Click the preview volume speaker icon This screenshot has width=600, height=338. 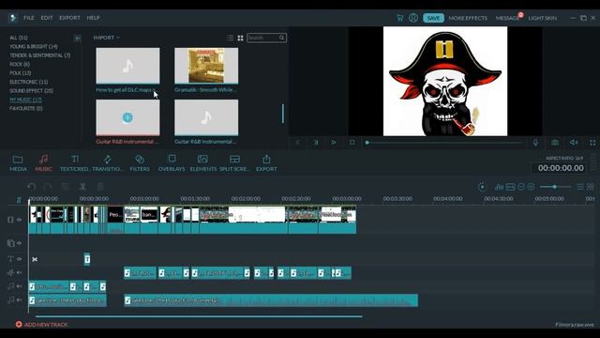coord(574,143)
